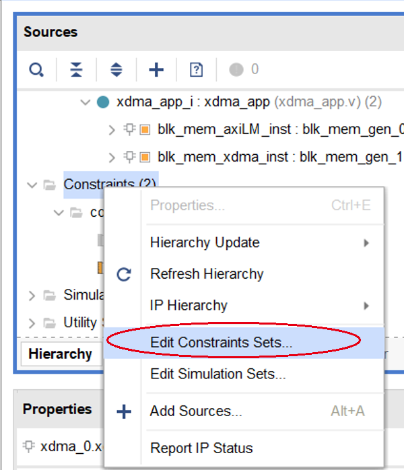Click the Expand All icon
This screenshot has width=404, height=470.
[116, 69]
